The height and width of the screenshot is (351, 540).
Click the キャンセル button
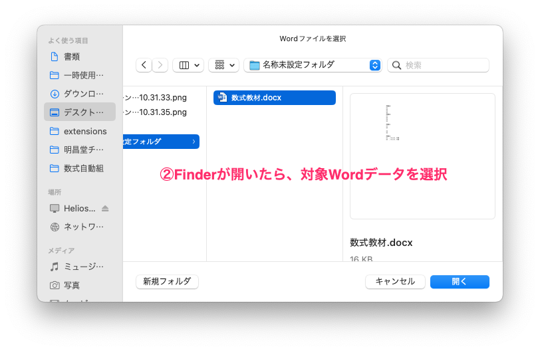(x=395, y=282)
